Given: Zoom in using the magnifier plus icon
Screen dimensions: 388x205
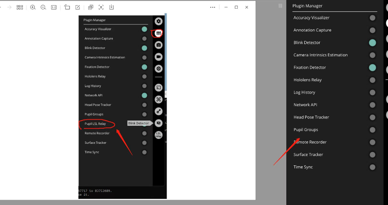Looking at the screenshot, I should coord(33,7).
